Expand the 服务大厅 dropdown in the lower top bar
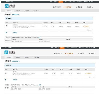This screenshot has width=99, height=94. click(x=89, y=48)
